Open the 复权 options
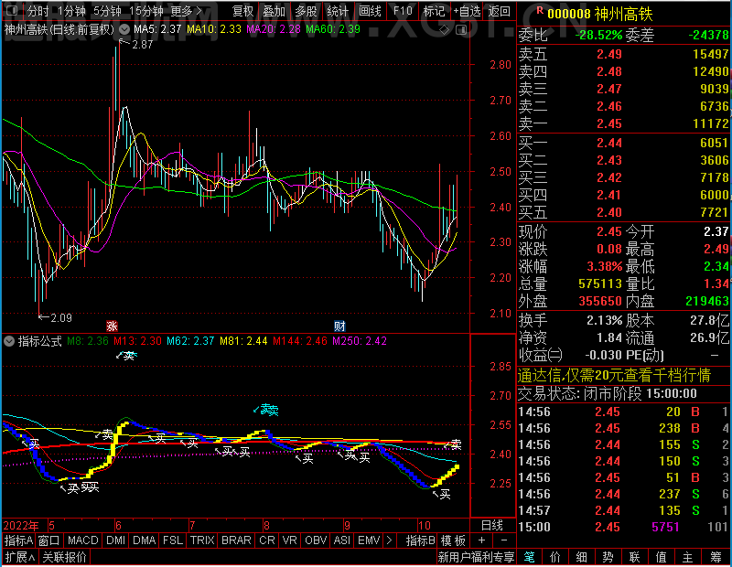Image resolution: width=732 pixels, height=567 pixels. click(x=242, y=11)
